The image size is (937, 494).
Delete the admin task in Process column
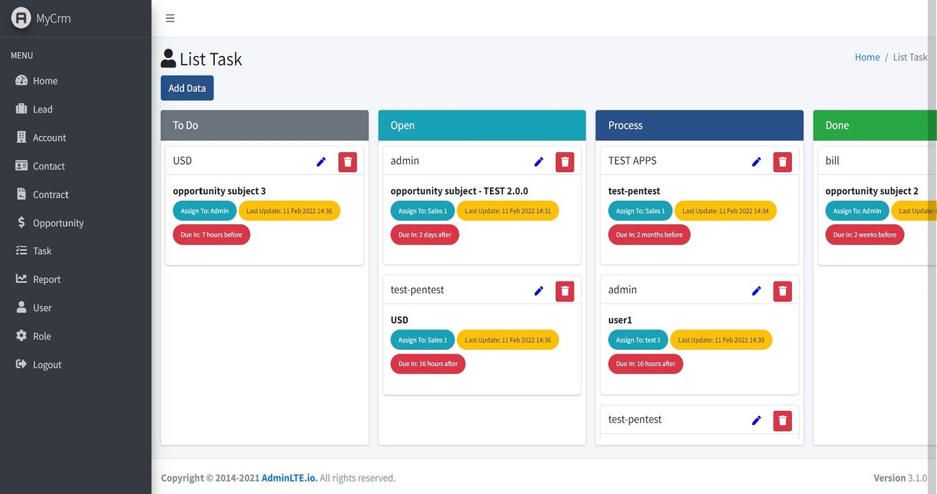782,291
